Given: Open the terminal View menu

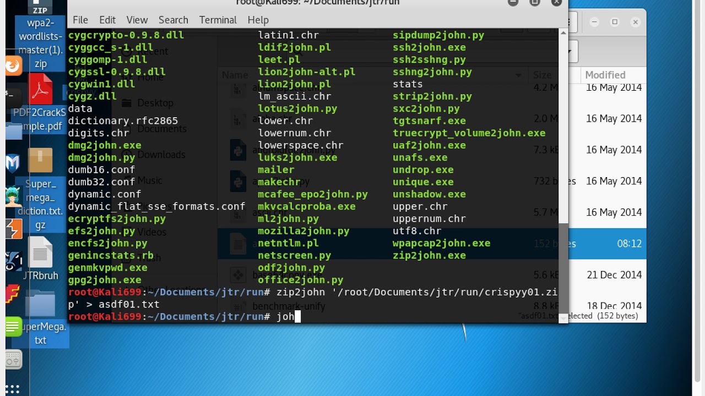Looking at the screenshot, I should click(137, 20).
